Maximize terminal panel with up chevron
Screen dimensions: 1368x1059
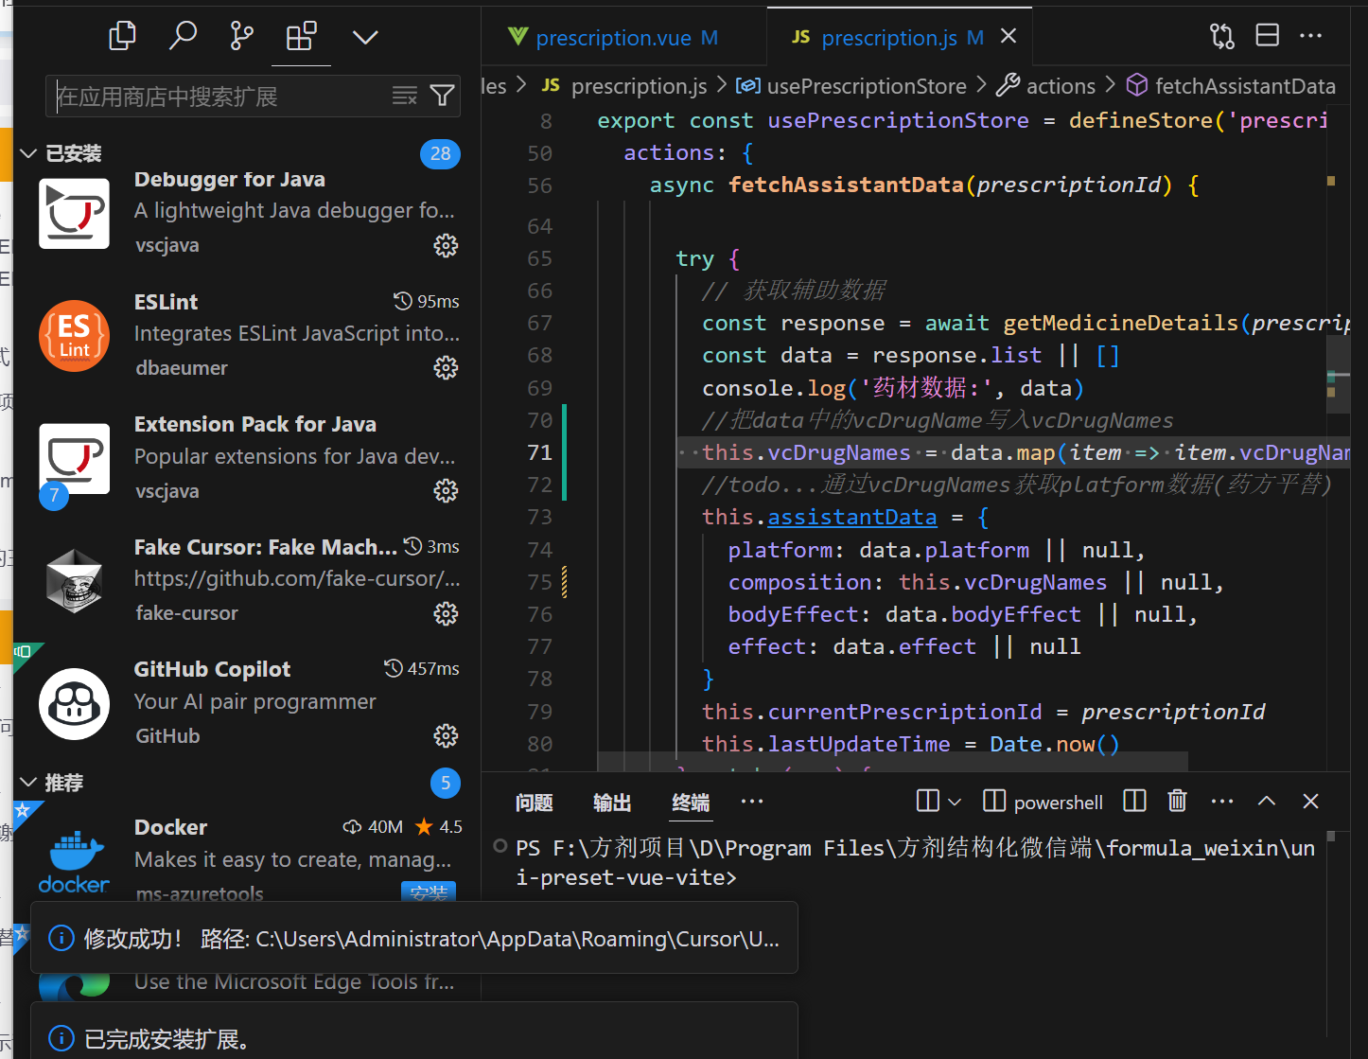click(1267, 802)
